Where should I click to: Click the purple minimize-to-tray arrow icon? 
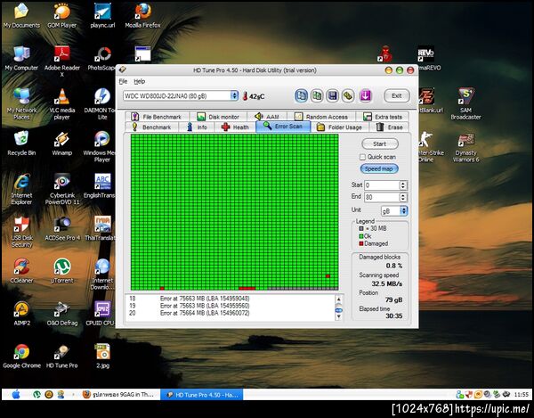coord(365,95)
